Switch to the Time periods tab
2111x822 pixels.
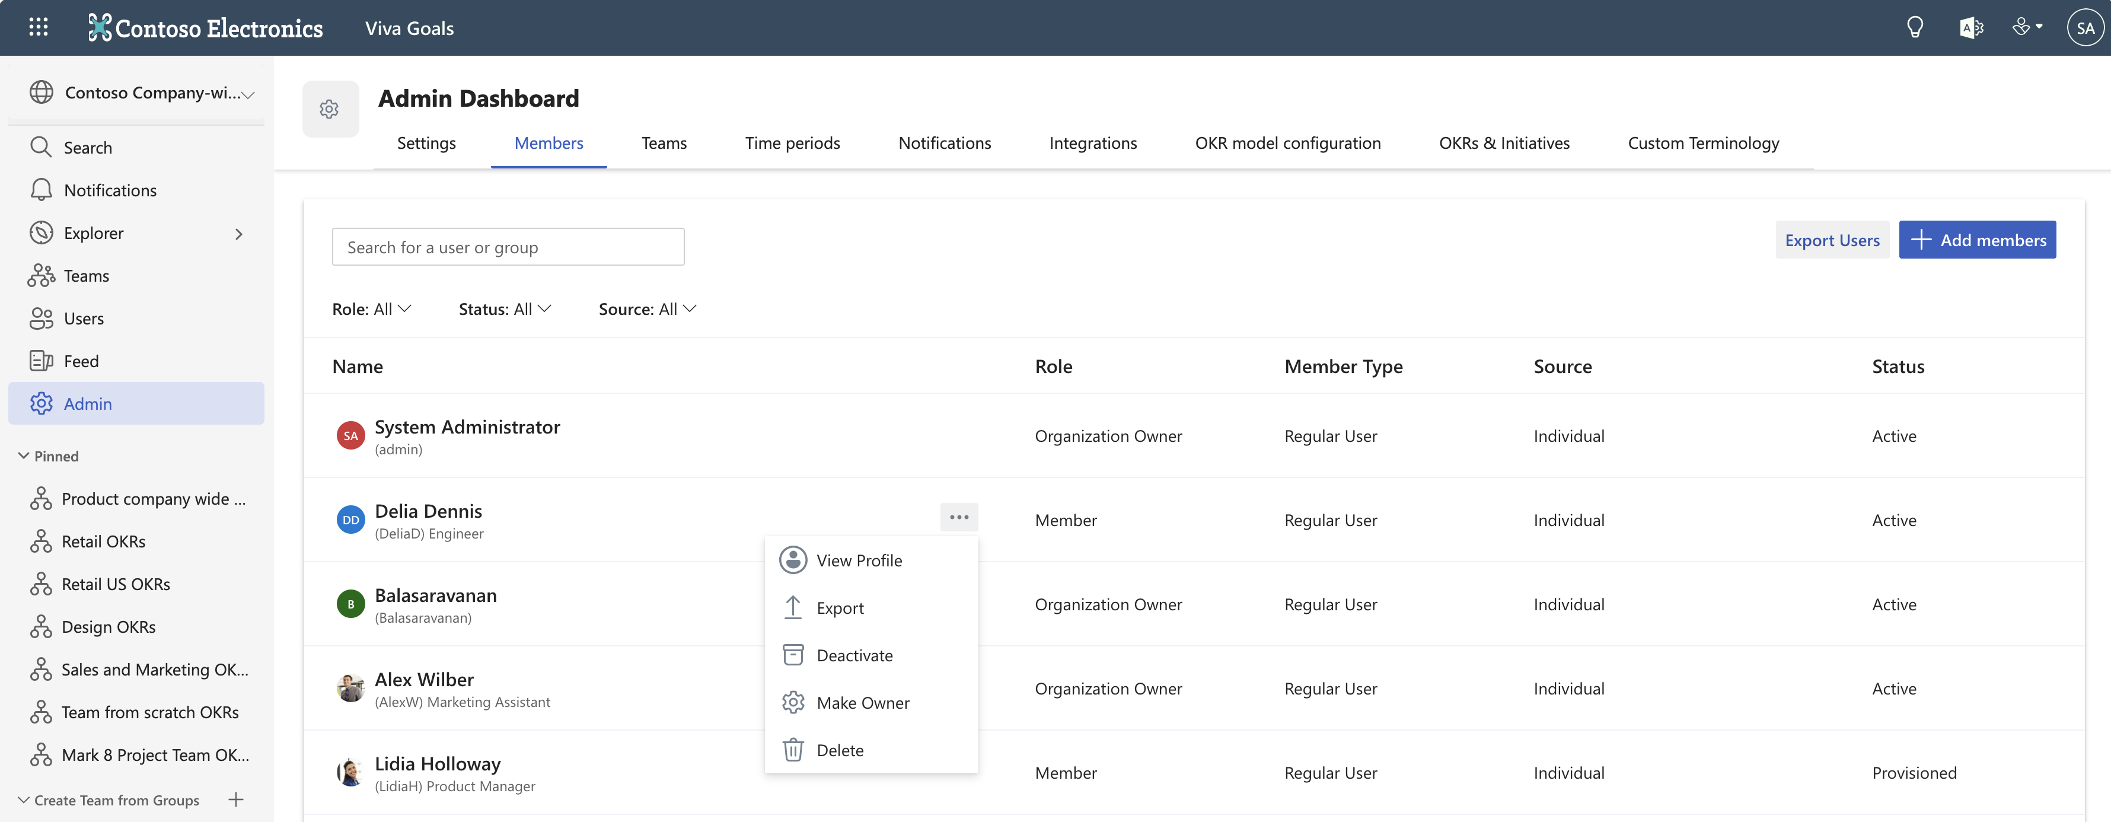792,144
